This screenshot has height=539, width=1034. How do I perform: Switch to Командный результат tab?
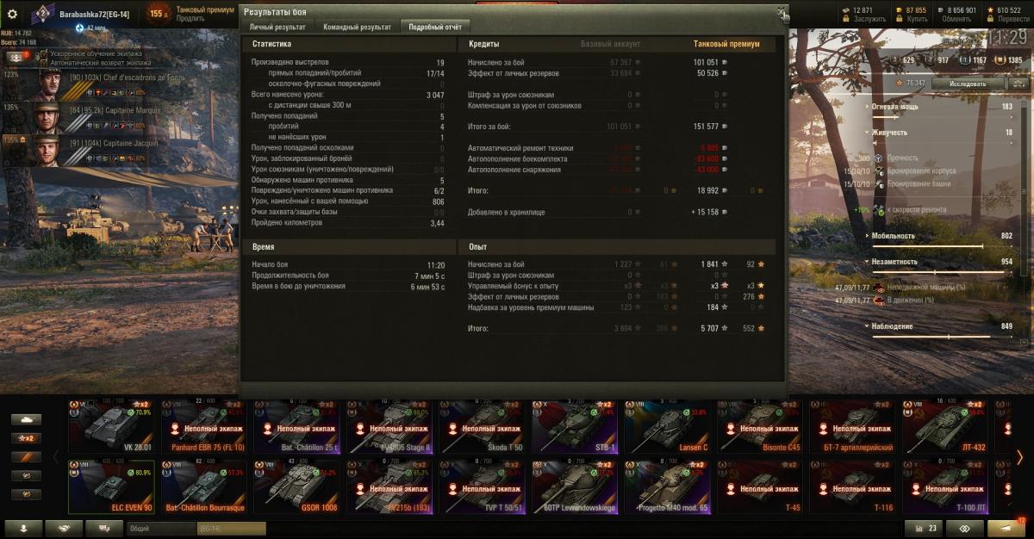point(357,28)
